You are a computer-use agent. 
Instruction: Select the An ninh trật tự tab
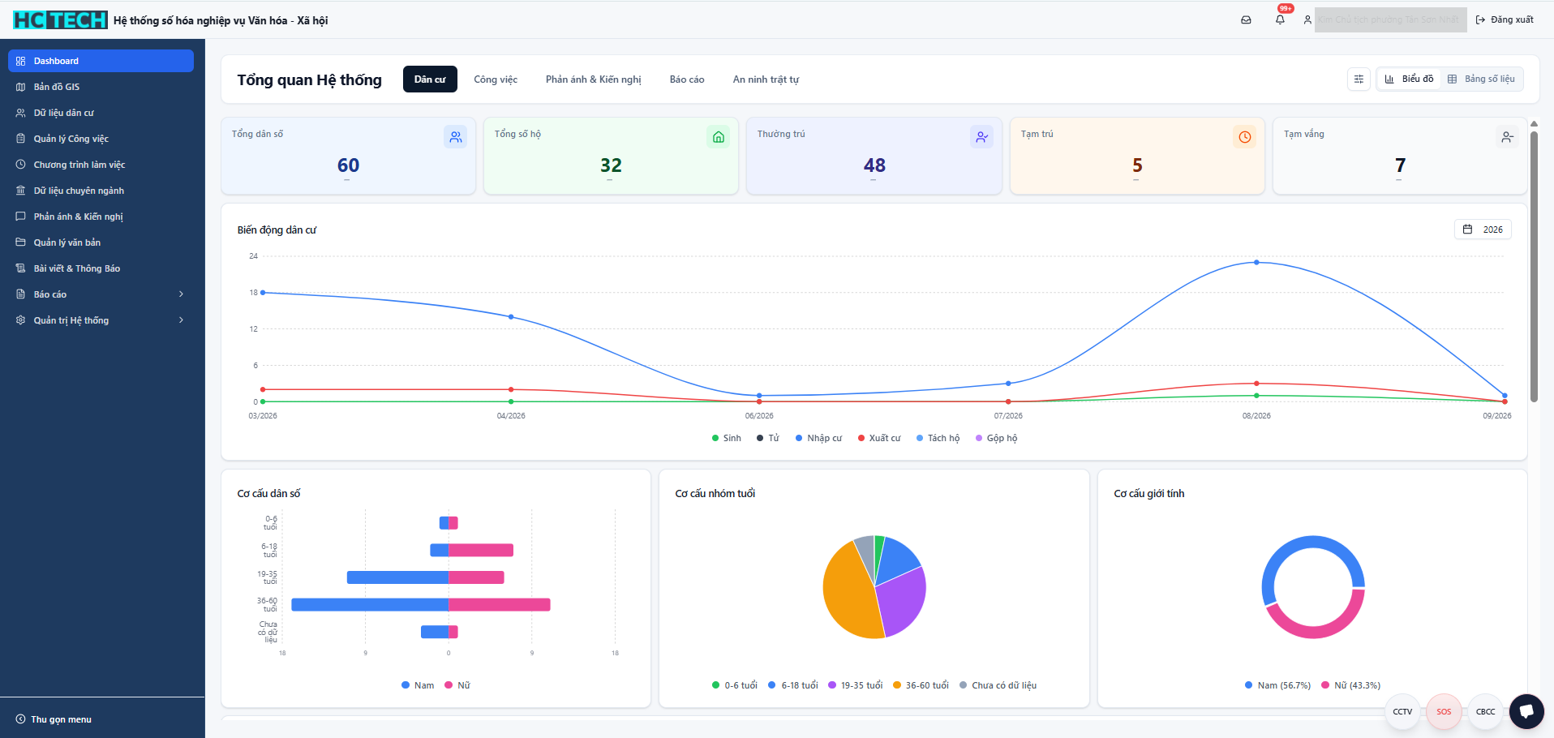coord(766,79)
